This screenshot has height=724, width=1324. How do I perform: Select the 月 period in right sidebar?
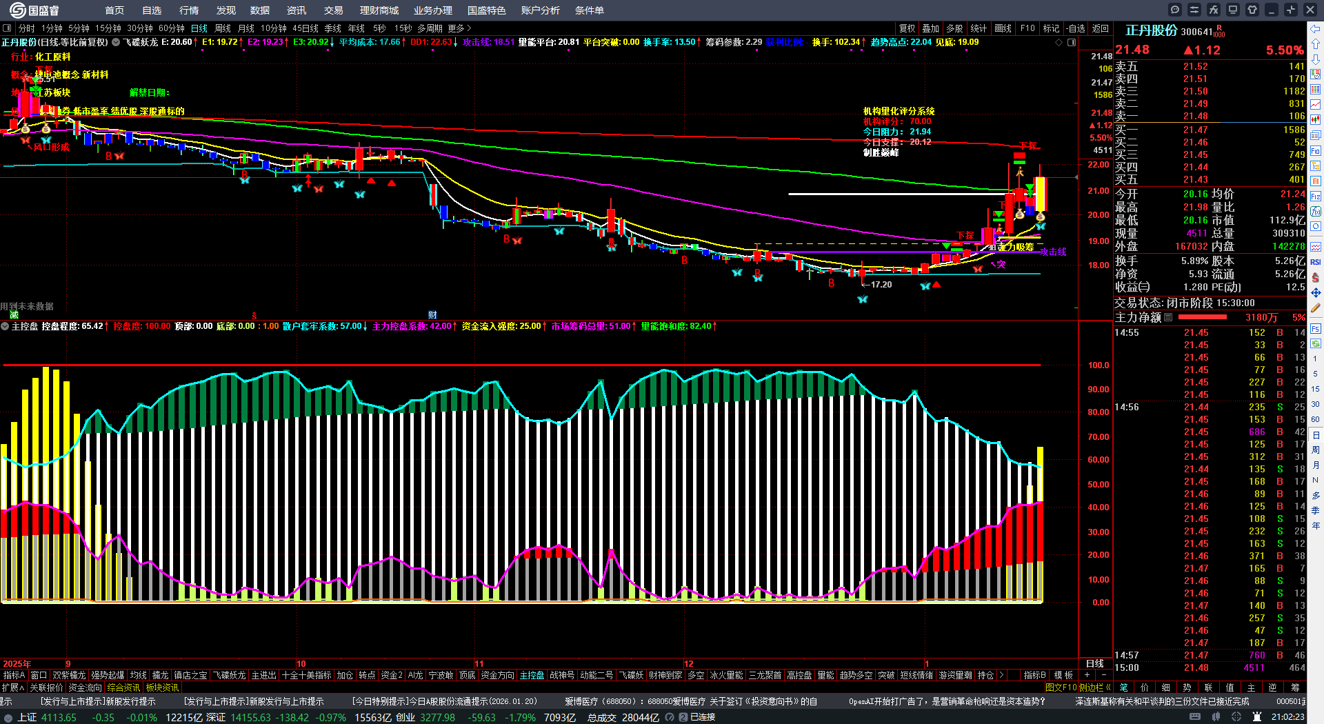pyautogui.click(x=1316, y=465)
